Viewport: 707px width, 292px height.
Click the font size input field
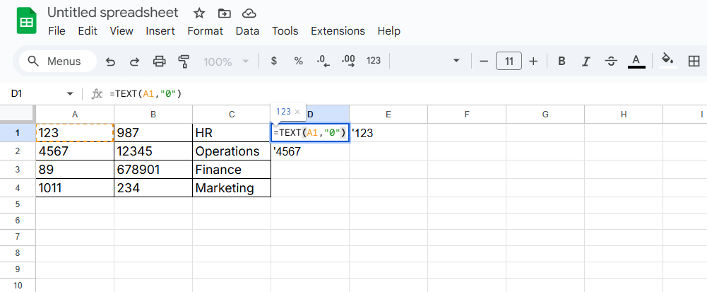point(509,62)
